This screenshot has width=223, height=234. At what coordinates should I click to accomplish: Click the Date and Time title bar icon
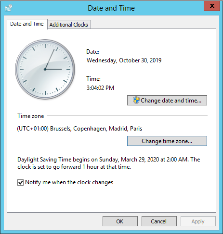(9, 8)
